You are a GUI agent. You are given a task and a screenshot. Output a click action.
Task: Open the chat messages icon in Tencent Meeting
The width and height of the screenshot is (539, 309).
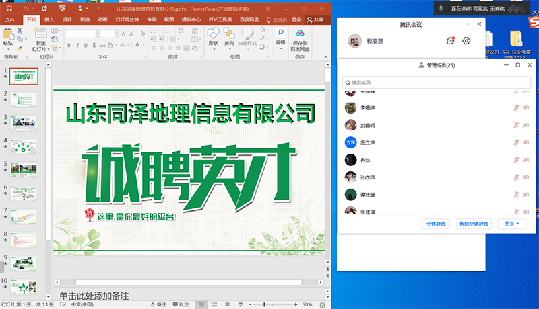(451, 41)
